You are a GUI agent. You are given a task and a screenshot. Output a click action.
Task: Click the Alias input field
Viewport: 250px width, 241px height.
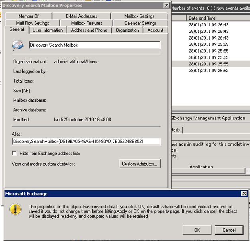(x=86, y=142)
